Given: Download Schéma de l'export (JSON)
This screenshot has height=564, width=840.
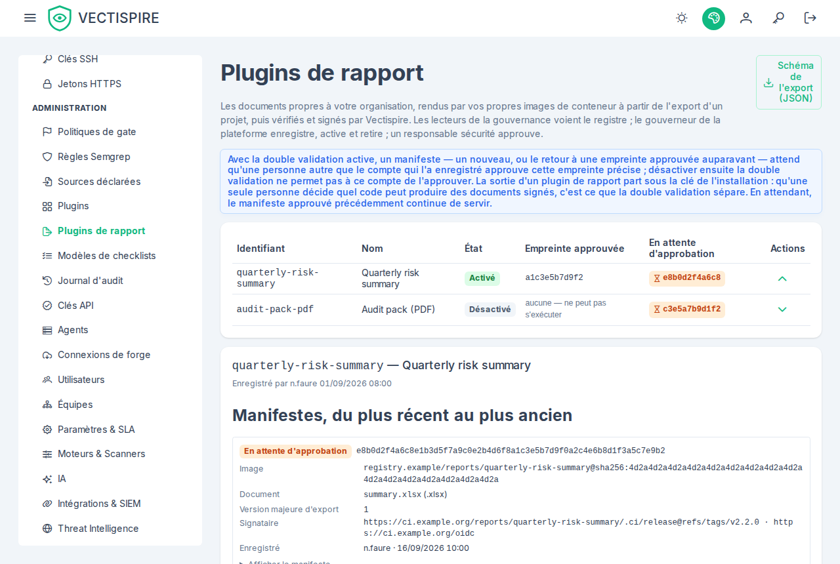Looking at the screenshot, I should coord(789,82).
